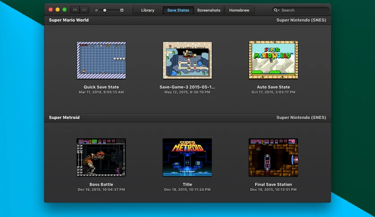The width and height of the screenshot is (375, 217).
Task: Click the Quick Save State label
Action: point(101,87)
